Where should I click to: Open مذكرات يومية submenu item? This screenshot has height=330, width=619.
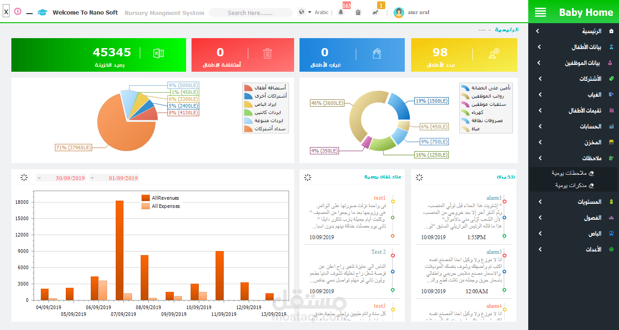pos(571,185)
